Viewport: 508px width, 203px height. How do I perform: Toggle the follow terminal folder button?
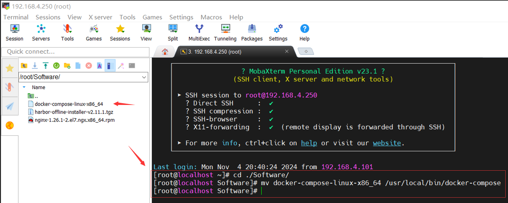(x=110, y=66)
